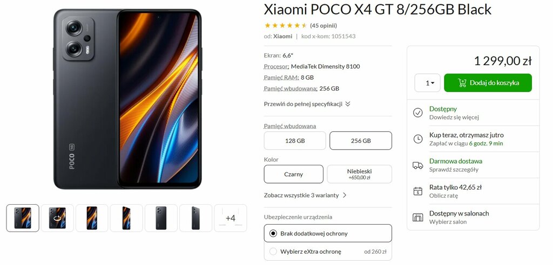Pick the Czarny color option
Image resolution: width=553 pixels, height=265 pixels.
tap(293, 174)
